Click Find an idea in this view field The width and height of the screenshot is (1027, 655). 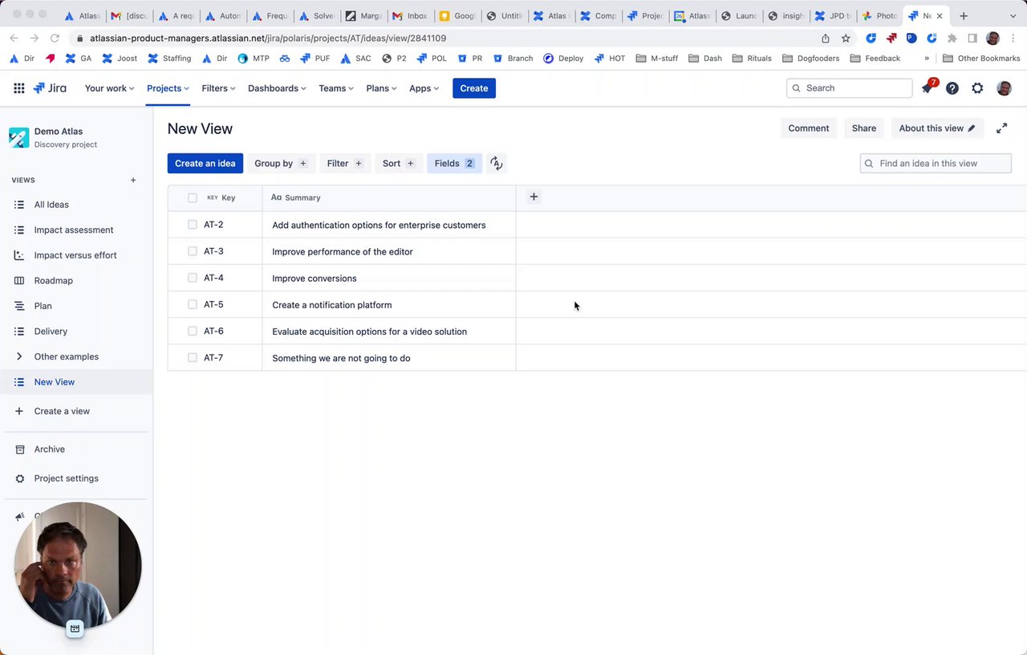936,164
